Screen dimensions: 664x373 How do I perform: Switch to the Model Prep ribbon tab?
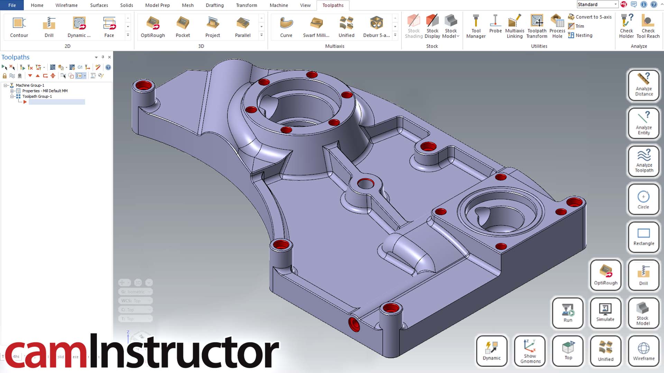point(157,5)
